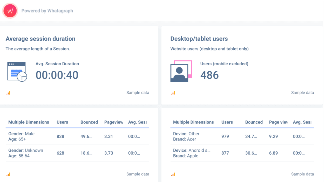Open the Sample data link in Average session duration widget

click(x=138, y=93)
